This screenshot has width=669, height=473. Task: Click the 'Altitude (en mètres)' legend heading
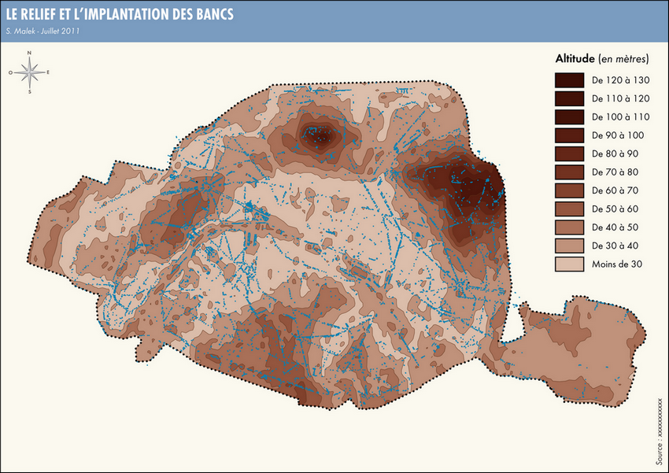601,58
